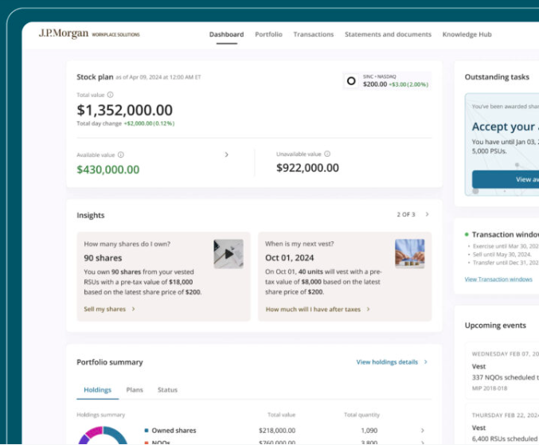Click the '2 OF 3' insights counter
539x445 pixels.
(406, 214)
